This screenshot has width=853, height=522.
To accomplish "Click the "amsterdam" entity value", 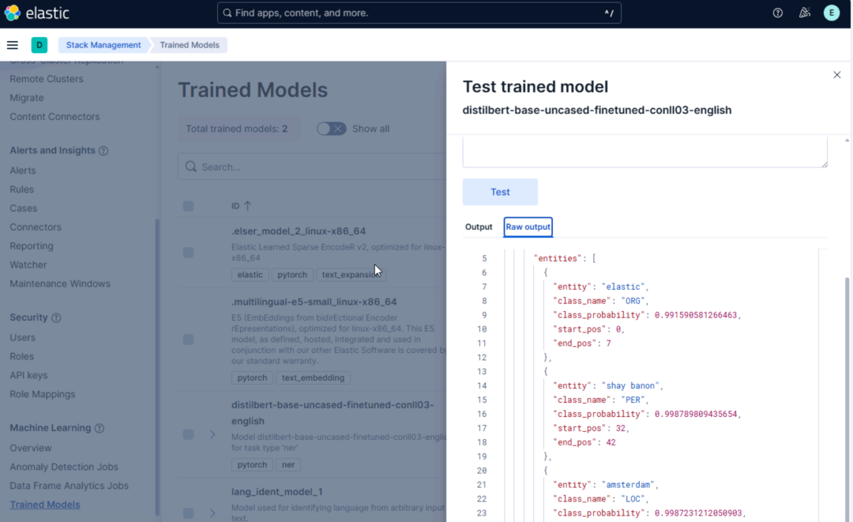I will (629, 484).
